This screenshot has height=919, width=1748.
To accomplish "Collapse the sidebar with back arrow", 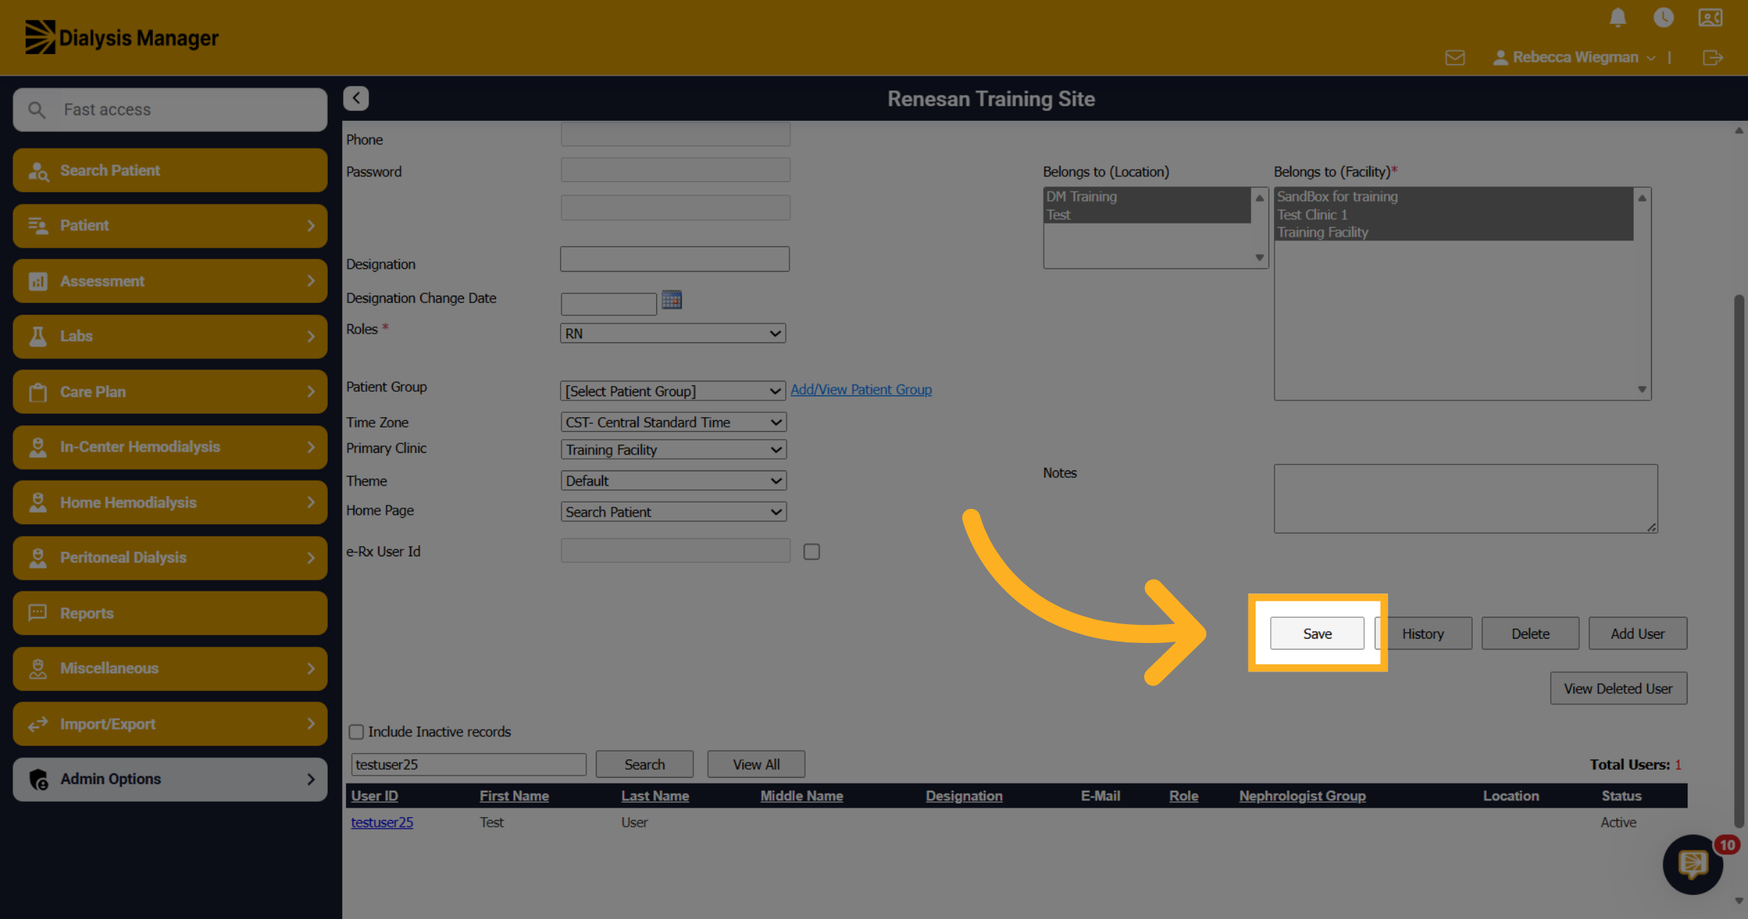I will pyautogui.click(x=356, y=98).
